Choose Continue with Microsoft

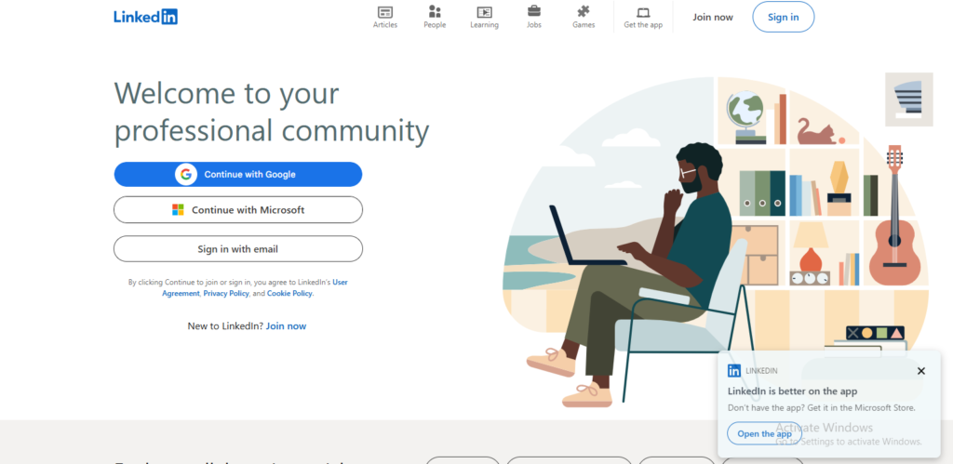[x=238, y=210]
